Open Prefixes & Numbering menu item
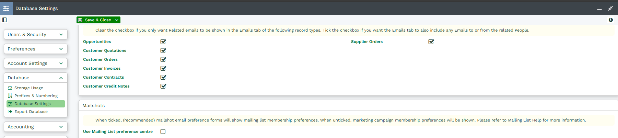The image size is (618, 138). [x=36, y=96]
